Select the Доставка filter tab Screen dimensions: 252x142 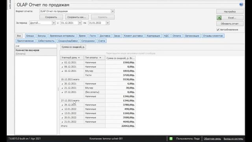[x=105, y=36]
